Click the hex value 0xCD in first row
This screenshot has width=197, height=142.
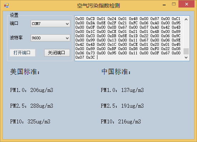[x=90, y=19]
